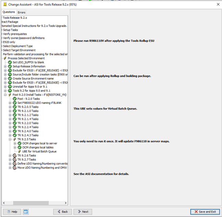Expand the TR 9.2.7 Tasks node
The width and height of the screenshot is (222, 217).
[10, 160]
